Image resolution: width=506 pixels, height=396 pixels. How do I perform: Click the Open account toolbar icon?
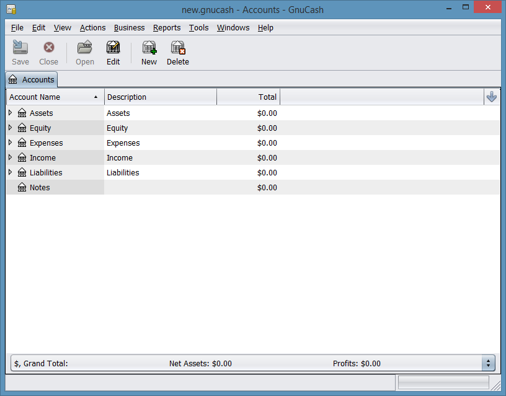(x=85, y=47)
